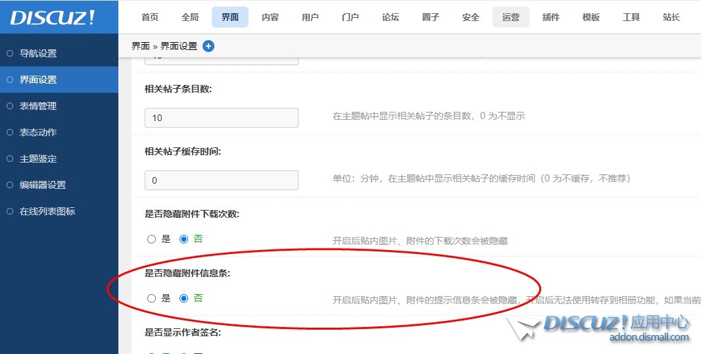
Task: Select 表态动作 sidebar item
Action: tap(38, 132)
